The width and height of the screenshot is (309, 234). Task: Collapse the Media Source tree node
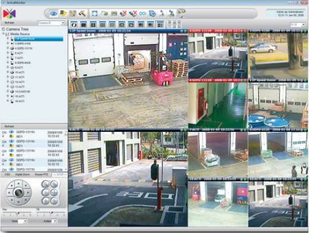(3, 34)
